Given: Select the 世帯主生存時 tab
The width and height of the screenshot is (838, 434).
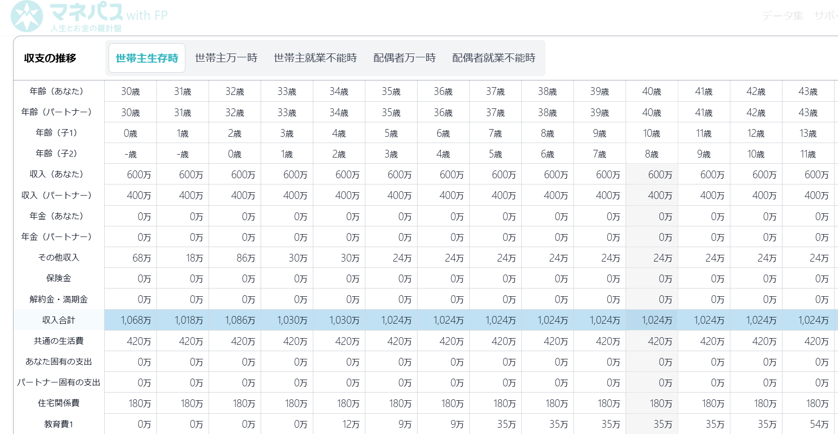Looking at the screenshot, I should point(147,58).
